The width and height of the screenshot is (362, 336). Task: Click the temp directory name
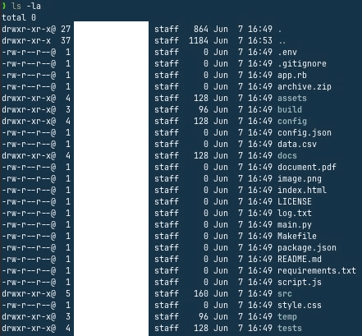pos(287,317)
